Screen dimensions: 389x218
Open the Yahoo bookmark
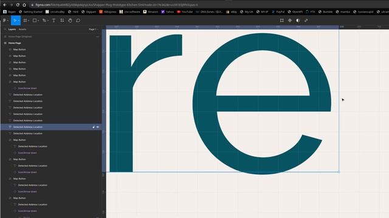[x=168, y=12]
